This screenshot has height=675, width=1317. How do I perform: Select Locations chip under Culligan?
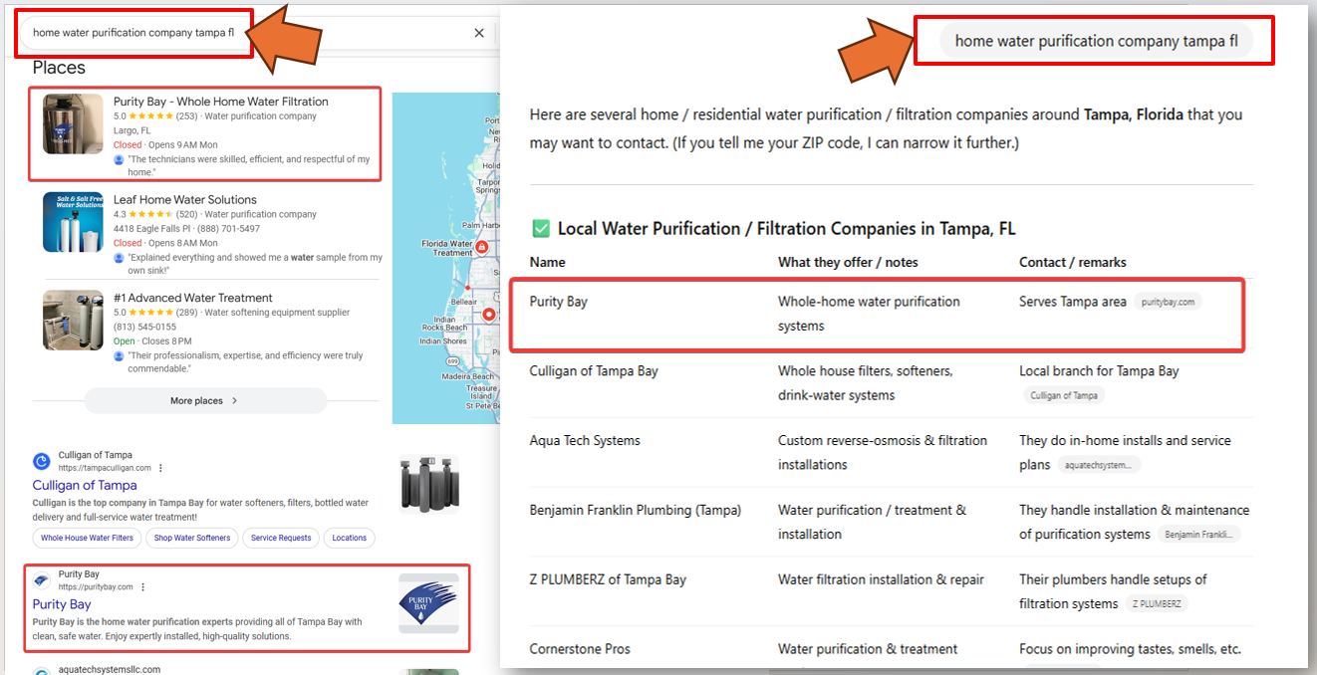point(349,538)
